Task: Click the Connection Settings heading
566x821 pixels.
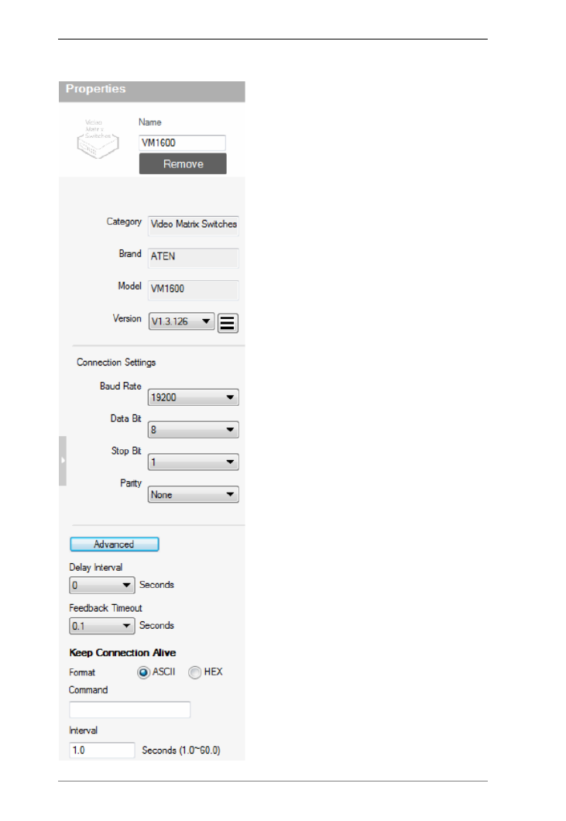Action: click(x=116, y=362)
